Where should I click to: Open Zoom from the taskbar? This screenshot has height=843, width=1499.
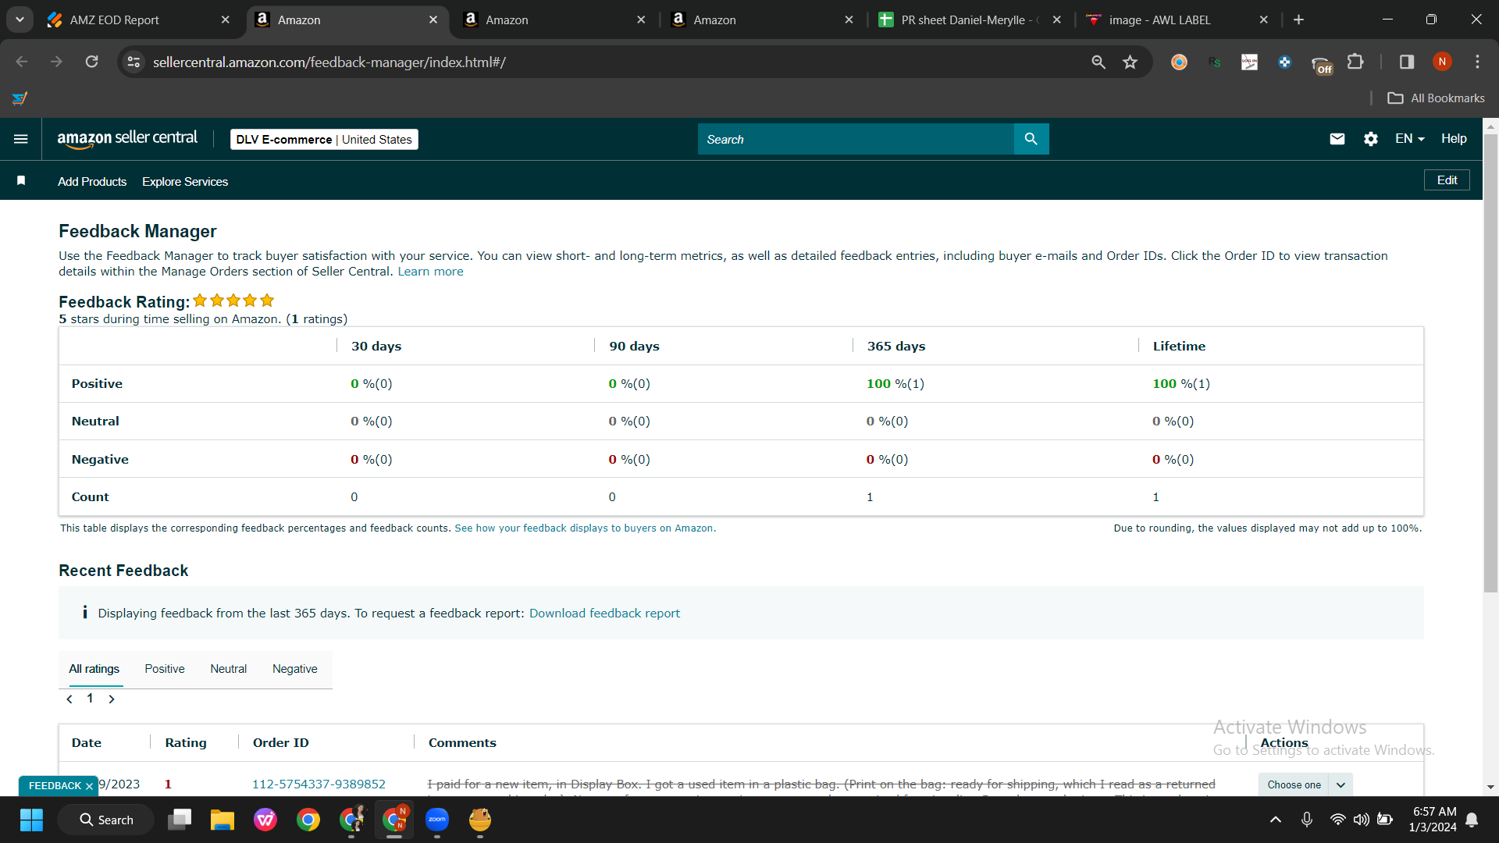tap(437, 820)
